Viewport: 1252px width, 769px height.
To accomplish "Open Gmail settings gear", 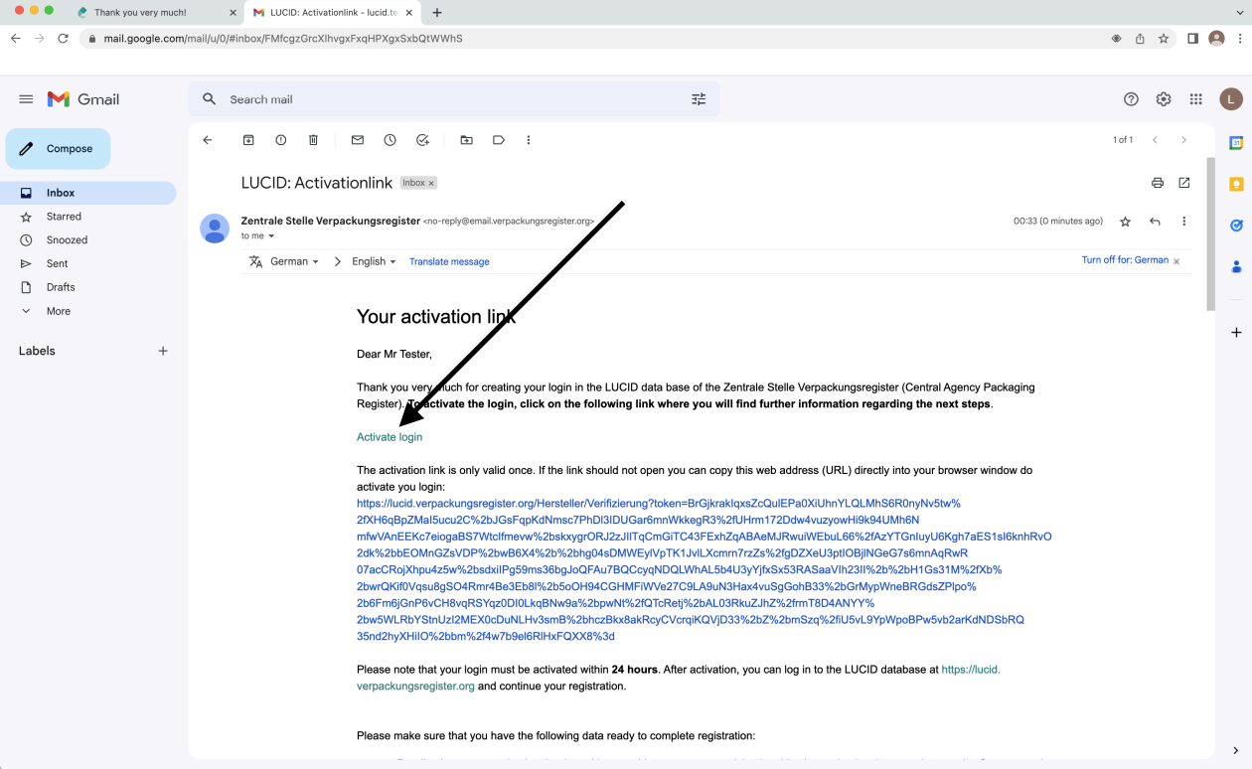I will click(x=1164, y=99).
